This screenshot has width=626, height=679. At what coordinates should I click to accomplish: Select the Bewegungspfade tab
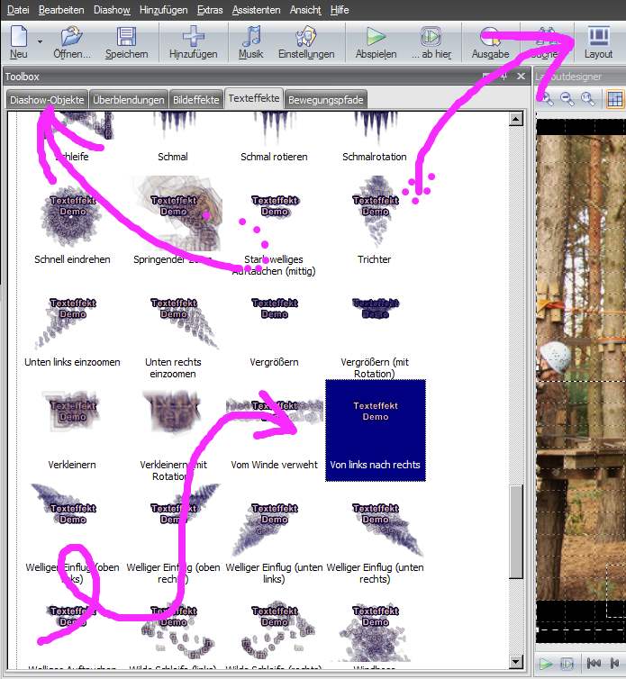coord(325,100)
